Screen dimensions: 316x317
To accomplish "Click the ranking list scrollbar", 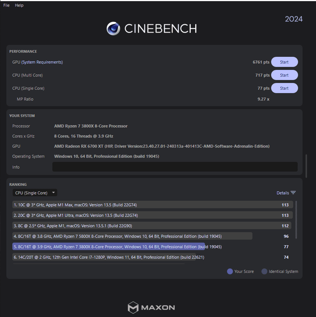I will tap(296, 220).
